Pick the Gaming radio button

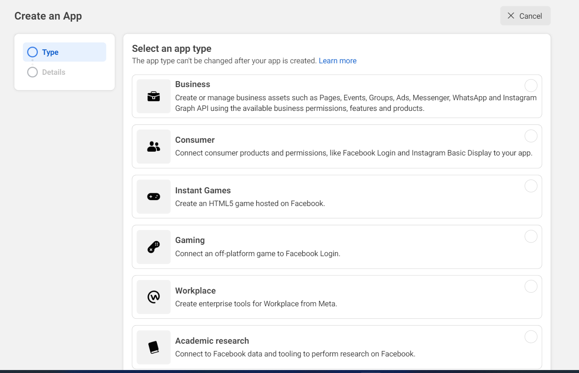pos(531,236)
